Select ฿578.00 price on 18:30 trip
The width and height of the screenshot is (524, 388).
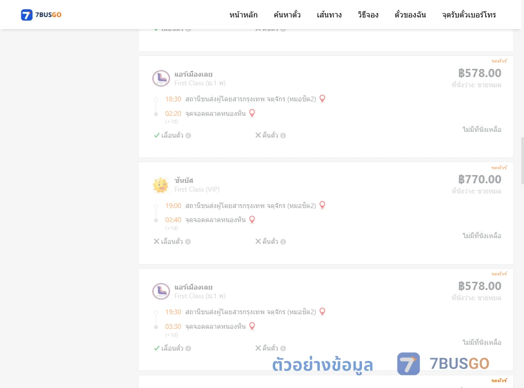pyautogui.click(x=479, y=73)
